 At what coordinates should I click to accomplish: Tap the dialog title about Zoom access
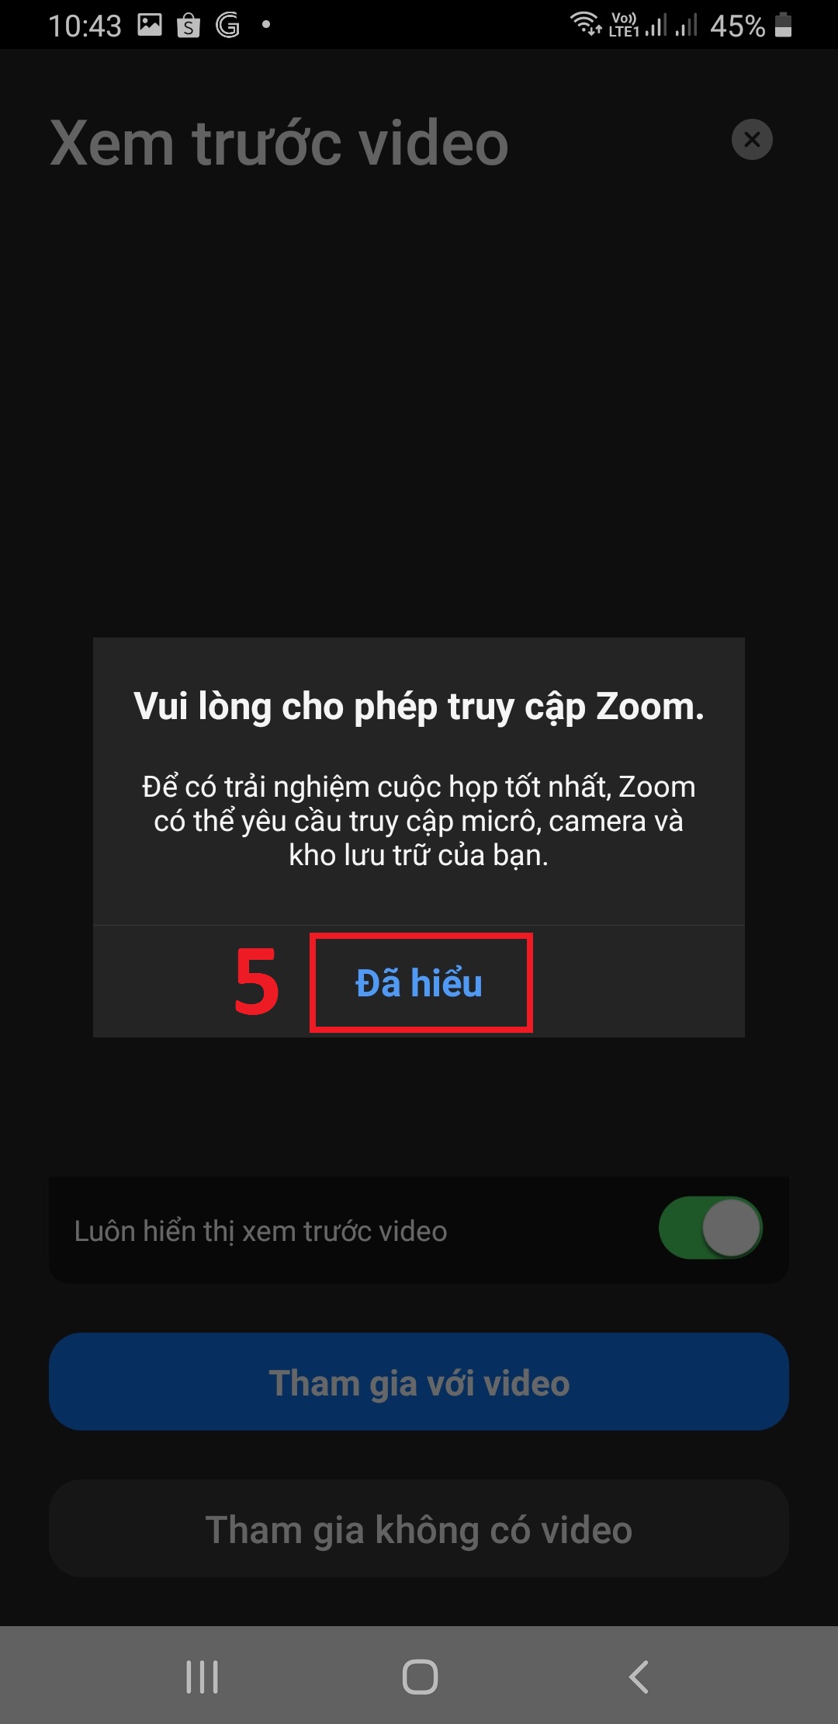point(419,707)
